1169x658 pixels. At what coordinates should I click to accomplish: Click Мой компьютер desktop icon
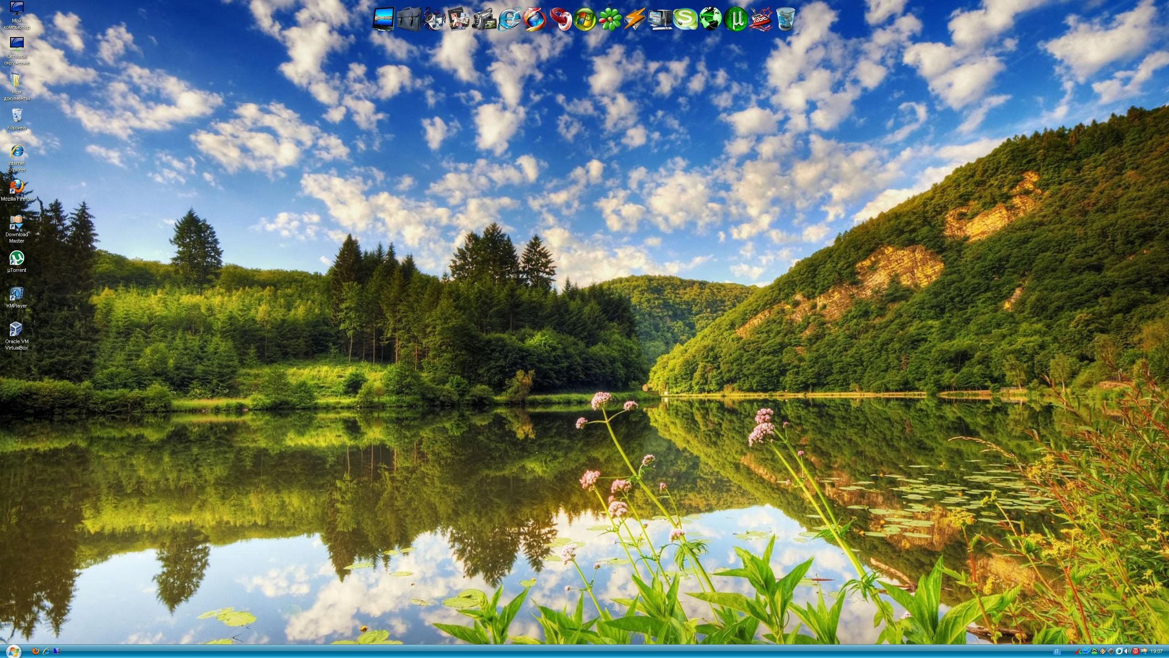pyautogui.click(x=16, y=14)
